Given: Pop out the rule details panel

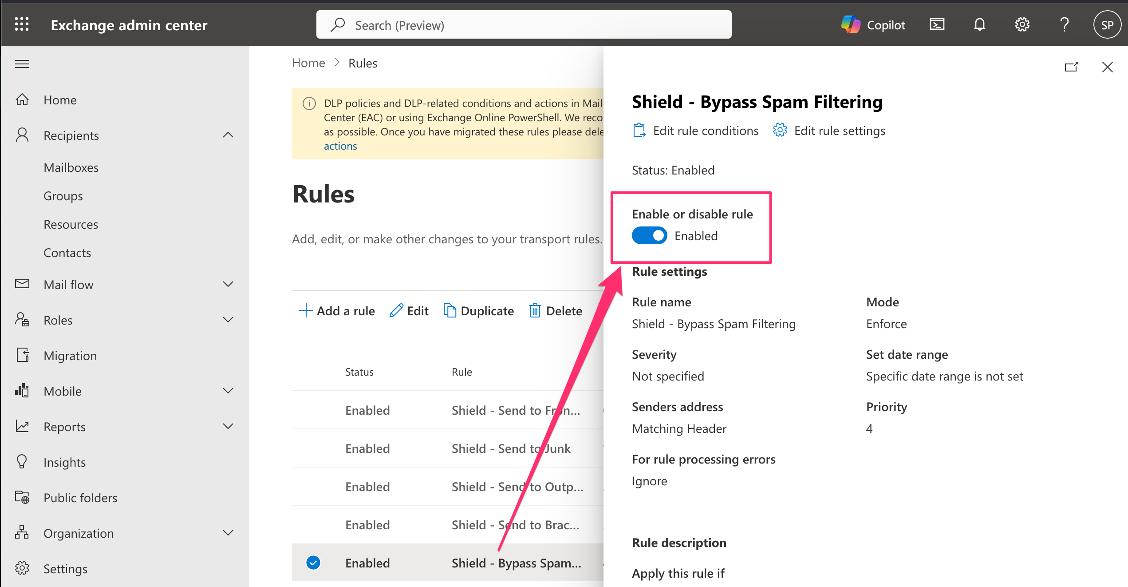Looking at the screenshot, I should point(1071,67).
